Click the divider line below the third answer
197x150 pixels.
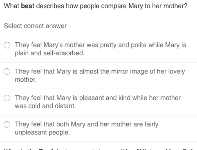coord(98,115)
